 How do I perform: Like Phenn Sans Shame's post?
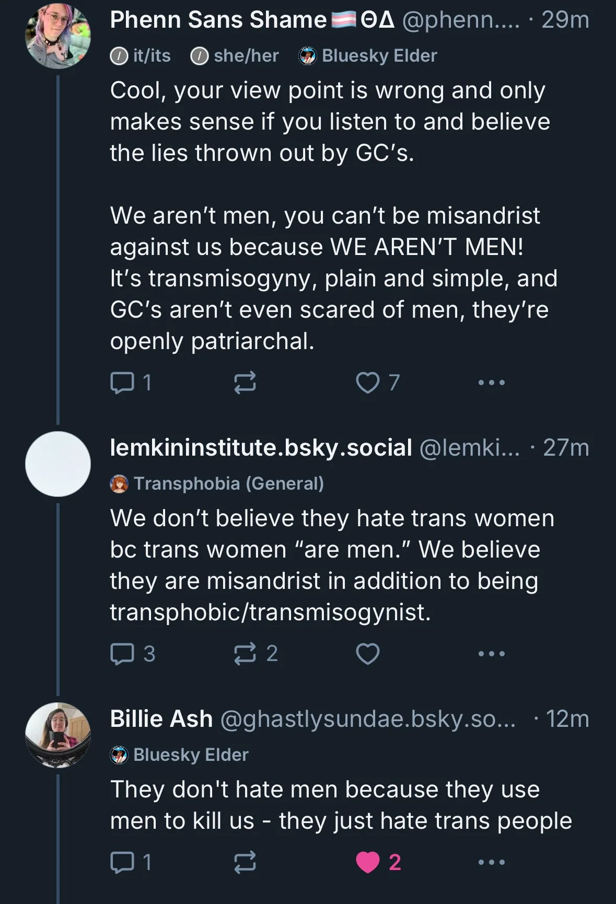point(368,383)
